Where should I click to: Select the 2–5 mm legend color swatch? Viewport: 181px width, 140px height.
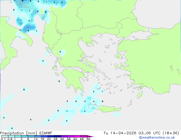tap(25, 136)
